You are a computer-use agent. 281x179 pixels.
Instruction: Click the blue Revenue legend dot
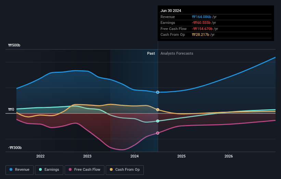click(x=11, y=169)
